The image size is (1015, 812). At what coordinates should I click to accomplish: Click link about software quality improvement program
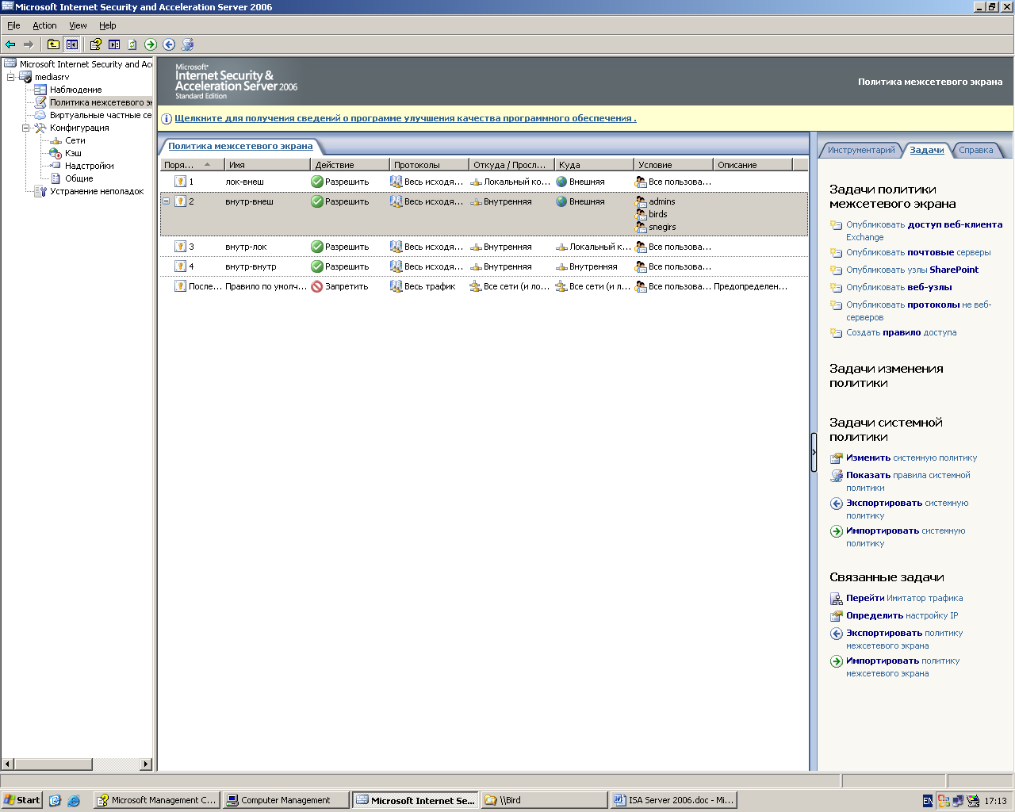click(405, 119)
